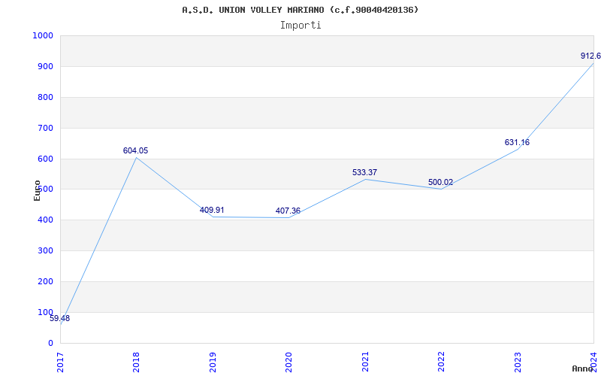Click the 912.6 data label
Image resolution: width=601 pixels, height=376 pixels.
(590, 56)
